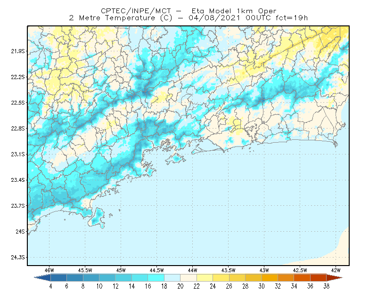Click the 10–12 degree color swatch
Image resolution: width=377 pixels, height=291 pixels.
107,278
